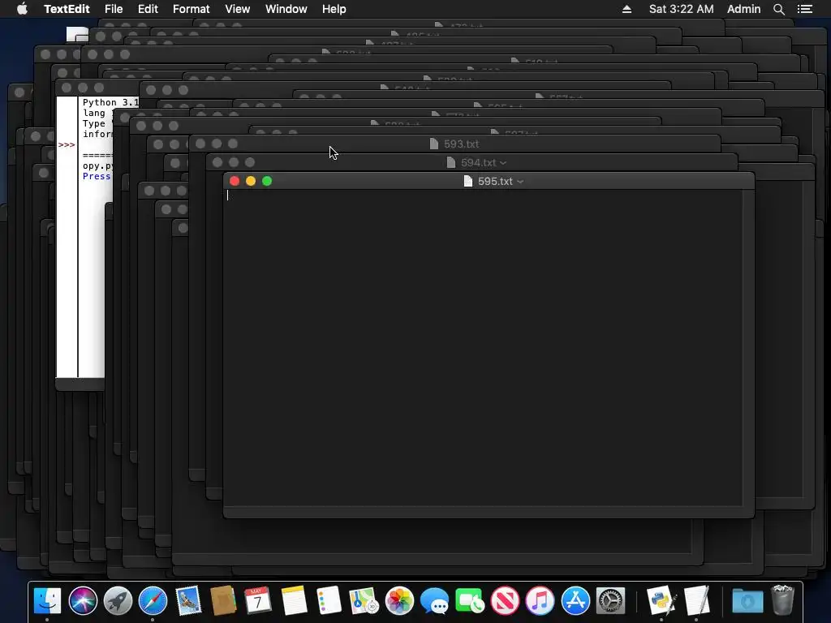Open Launchpad rocket icon
Screen dimensions: 831x623
(x=118, y=601)
